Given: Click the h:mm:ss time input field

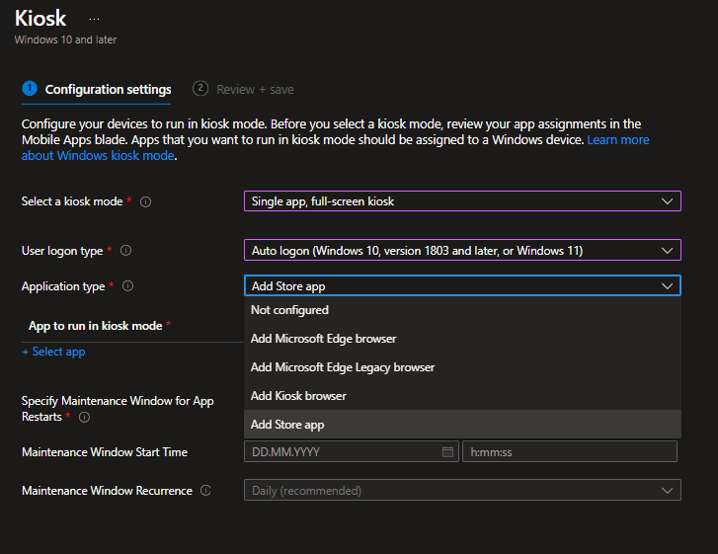Looking at the screenshot, I should tap(569, 452).
